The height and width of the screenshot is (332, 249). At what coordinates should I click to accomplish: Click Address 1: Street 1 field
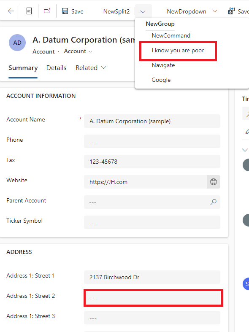coord(152,277)
